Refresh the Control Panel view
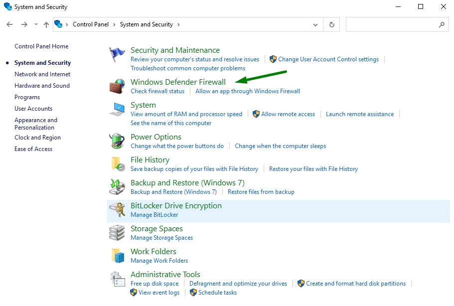This screenshot has width=454, height=306. point(332,24)
